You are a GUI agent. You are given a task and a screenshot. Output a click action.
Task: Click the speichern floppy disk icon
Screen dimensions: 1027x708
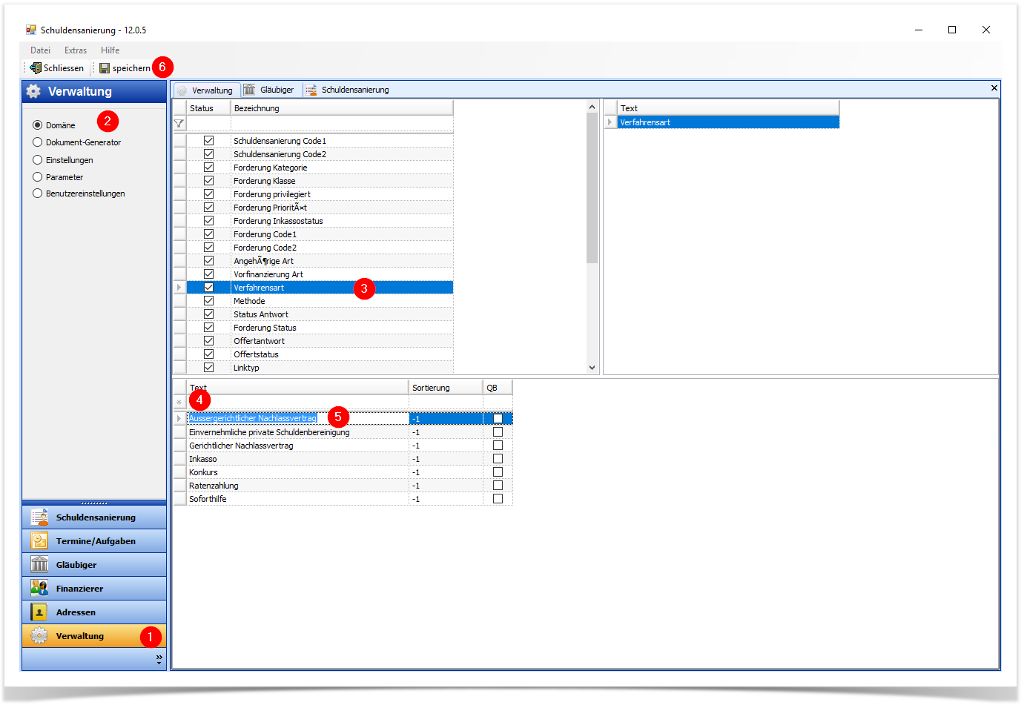(x=105, y=68)
